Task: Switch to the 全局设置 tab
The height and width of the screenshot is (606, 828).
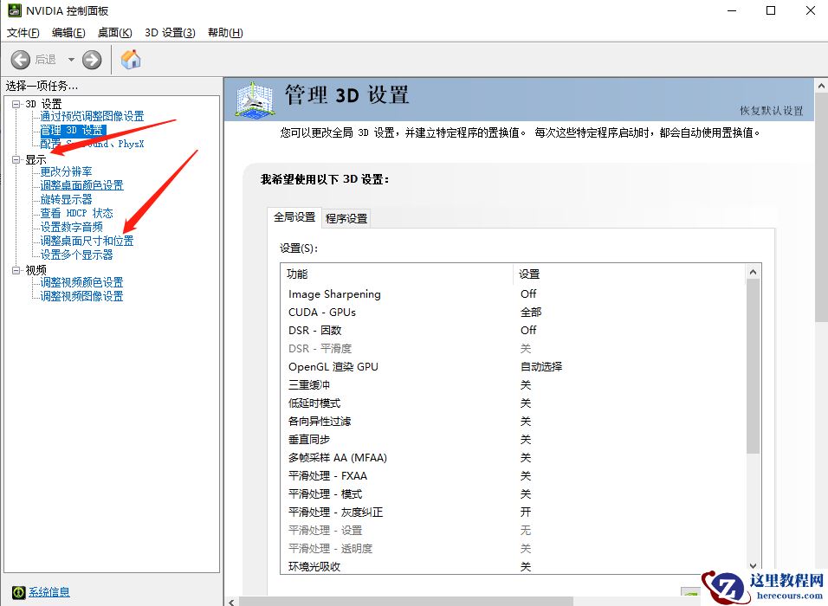Action: click(x=294, y=218)
